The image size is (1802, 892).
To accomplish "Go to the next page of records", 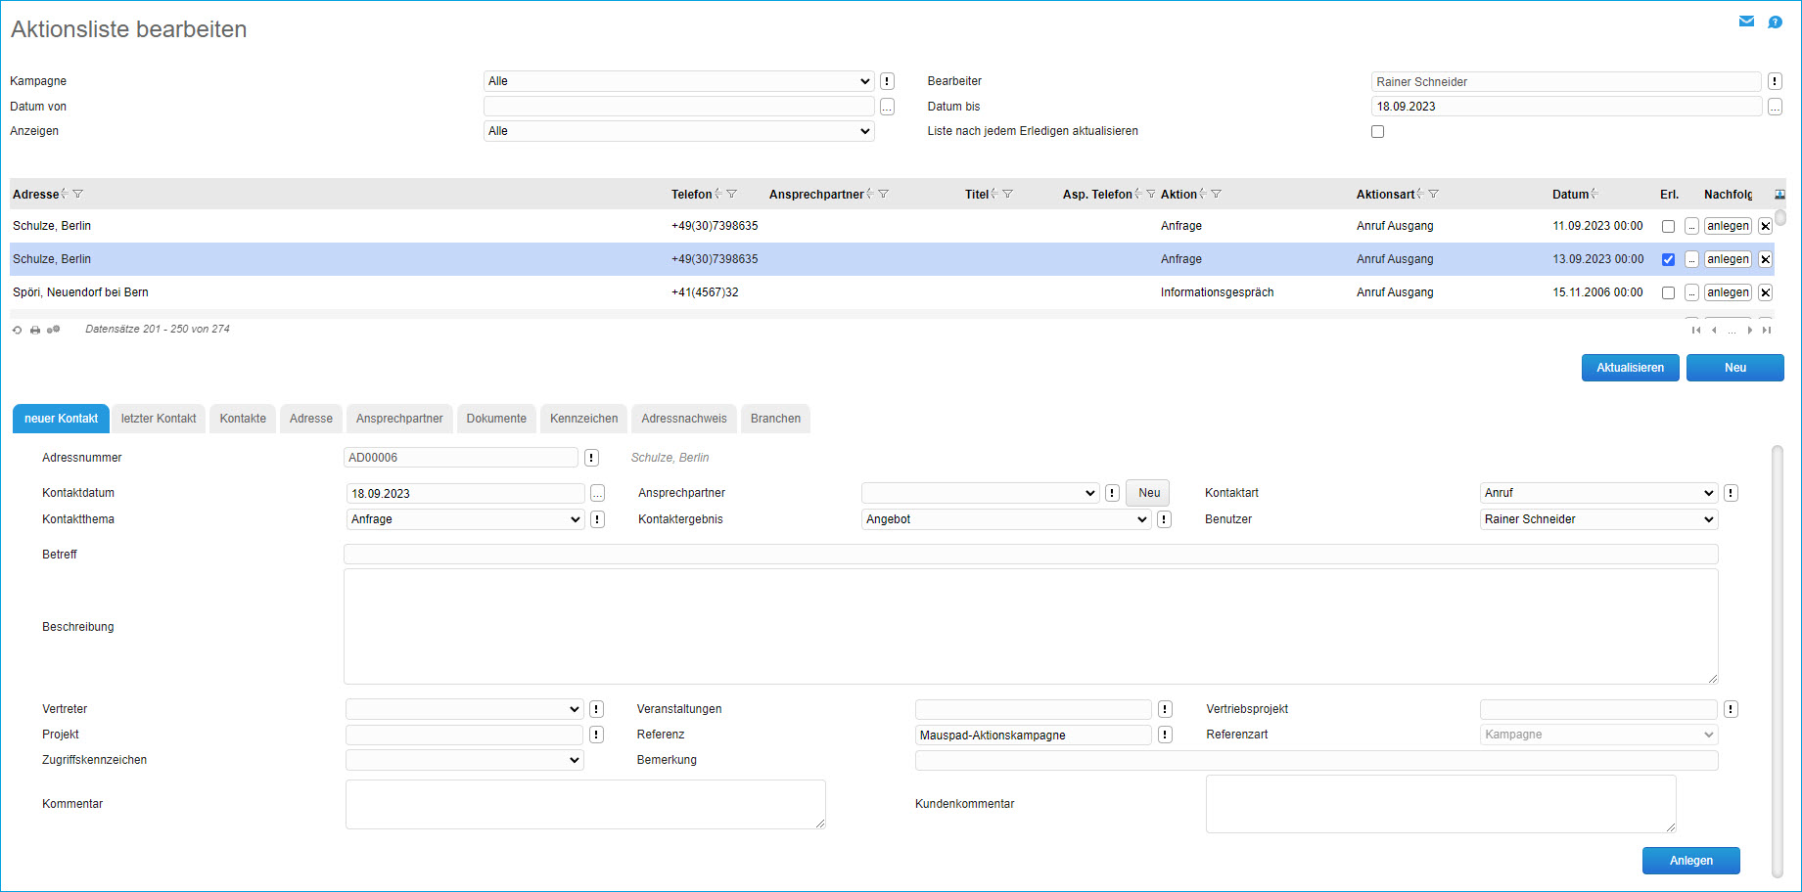I will click(1750, 331).
